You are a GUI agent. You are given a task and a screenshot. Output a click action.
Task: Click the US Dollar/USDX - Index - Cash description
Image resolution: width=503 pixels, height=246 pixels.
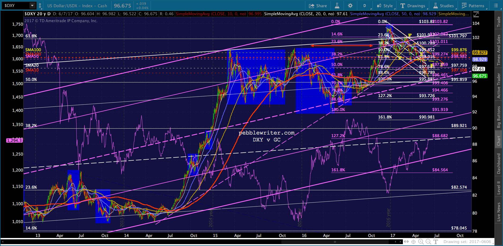coord(77,6)
